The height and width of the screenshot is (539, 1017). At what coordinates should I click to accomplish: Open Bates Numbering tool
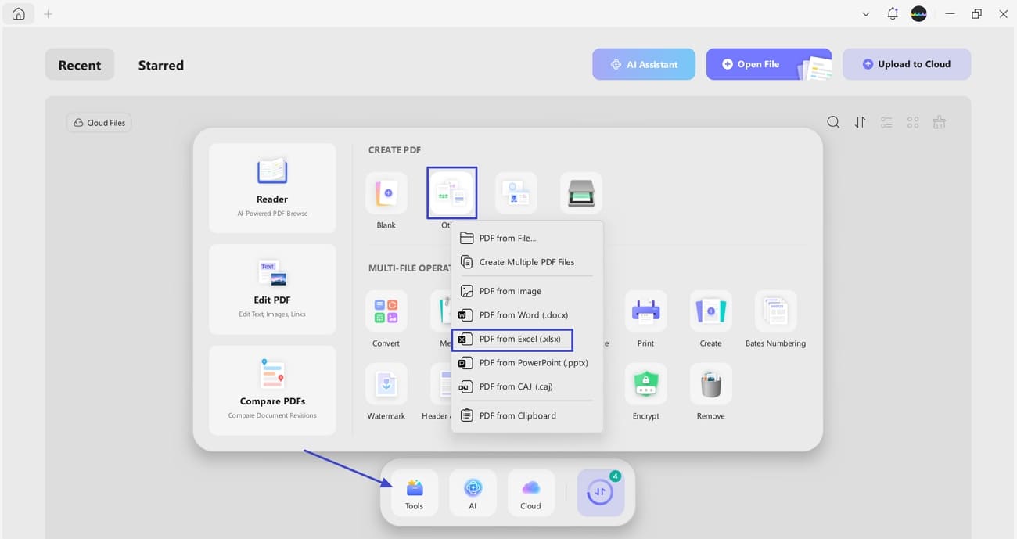pyautogui.click(x=776, y=311)
